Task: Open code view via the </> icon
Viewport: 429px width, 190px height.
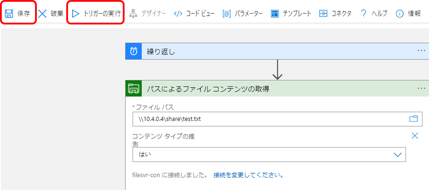Action: 178,14
